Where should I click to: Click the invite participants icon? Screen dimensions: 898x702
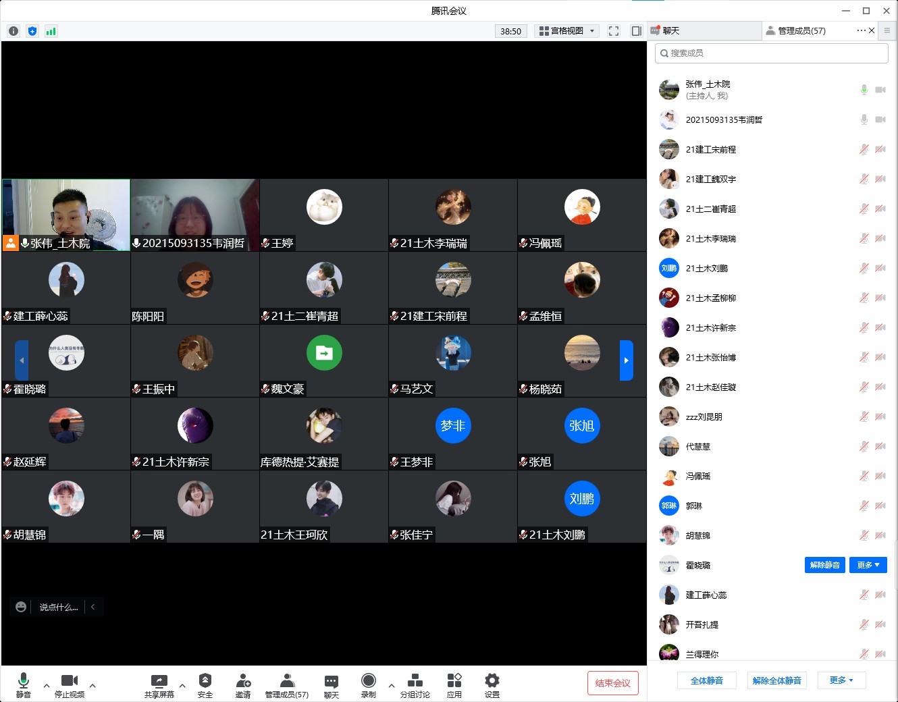[243, 684]
